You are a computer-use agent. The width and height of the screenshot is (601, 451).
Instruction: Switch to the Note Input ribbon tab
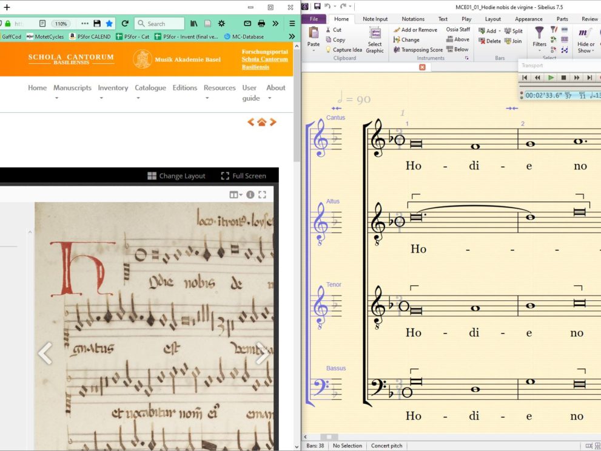click(x=375, y=19)
